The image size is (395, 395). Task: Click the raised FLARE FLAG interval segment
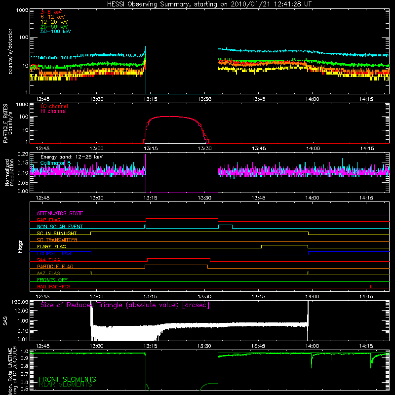coord(285,245)
